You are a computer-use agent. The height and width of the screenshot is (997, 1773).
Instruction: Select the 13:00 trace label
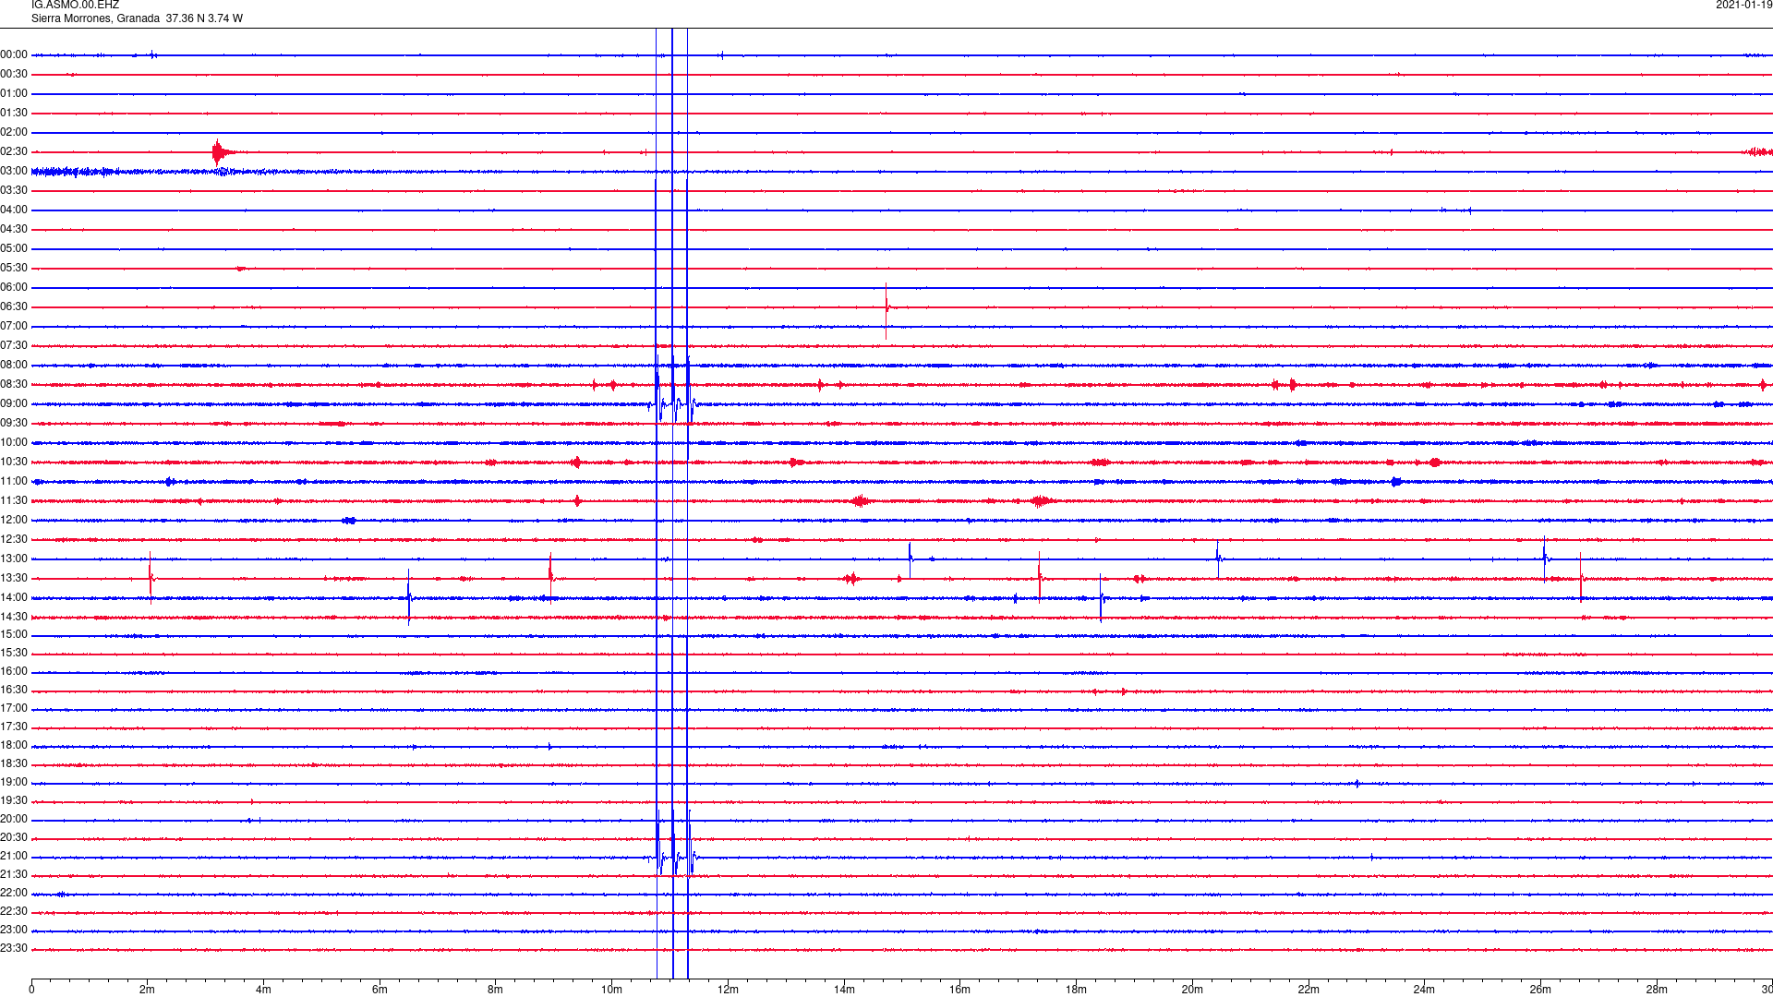coord(14,559)
